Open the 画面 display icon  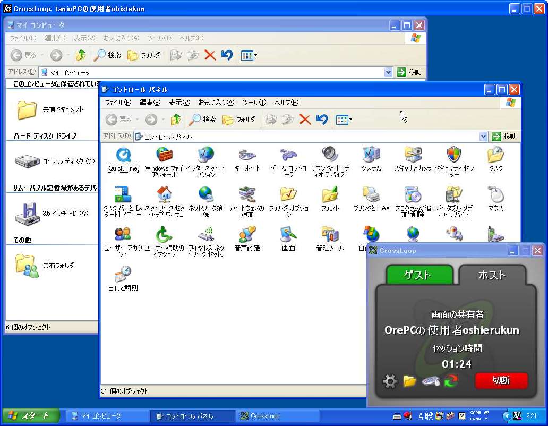coord(288,234)
